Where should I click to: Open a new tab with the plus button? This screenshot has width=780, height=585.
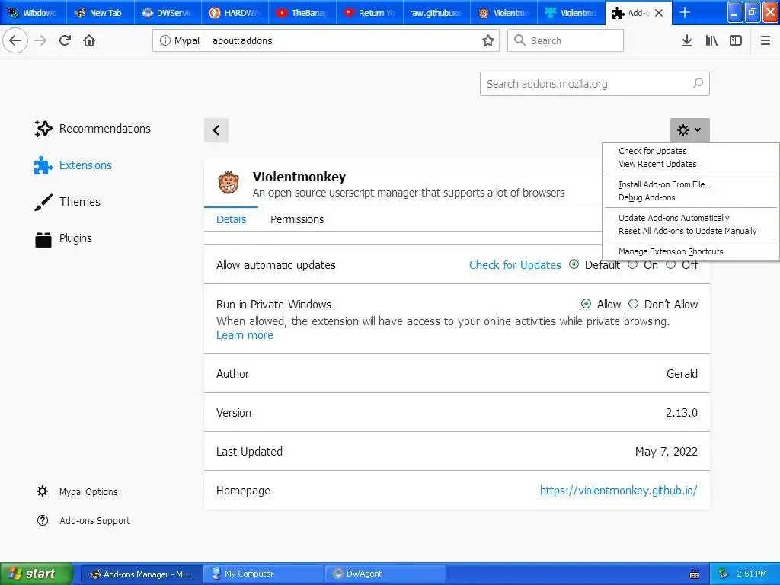685,12
